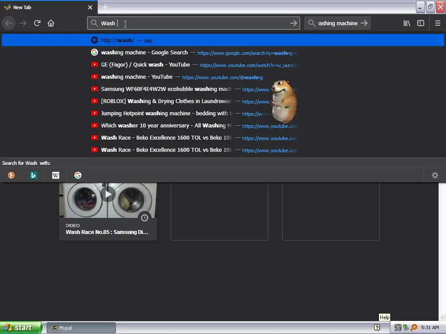Screen dimensions: 446x334
Task: Go back with the back arrow
Action: click(x=9, y=23)
